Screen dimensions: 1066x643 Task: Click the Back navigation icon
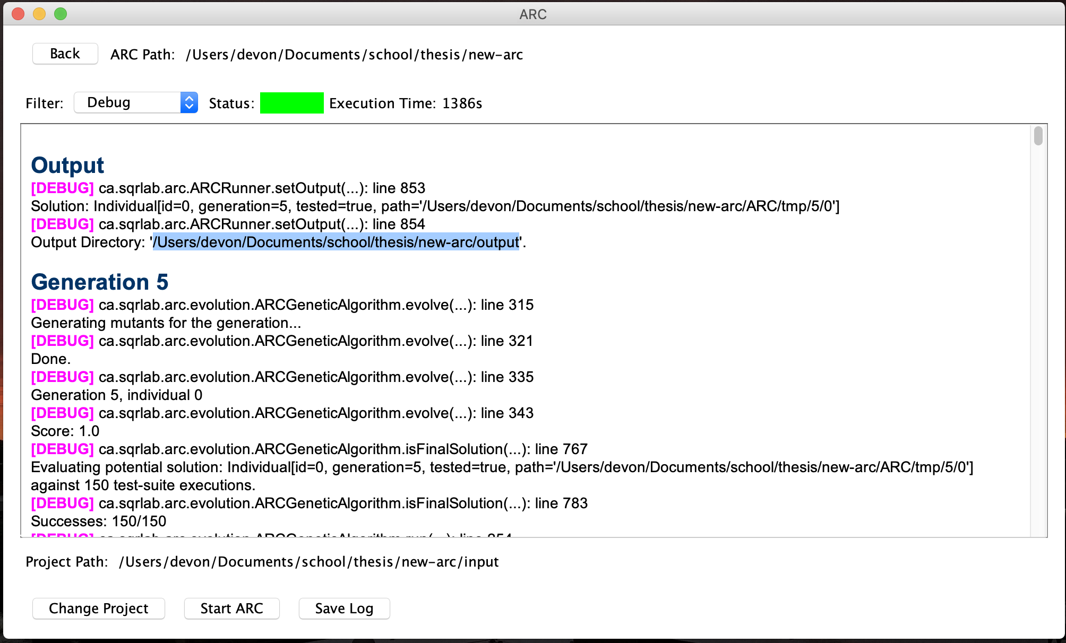tap(63, 54)
